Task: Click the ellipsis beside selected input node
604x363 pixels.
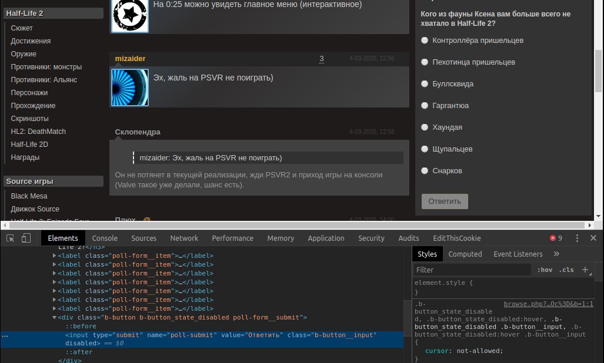Action: [5, 336]
